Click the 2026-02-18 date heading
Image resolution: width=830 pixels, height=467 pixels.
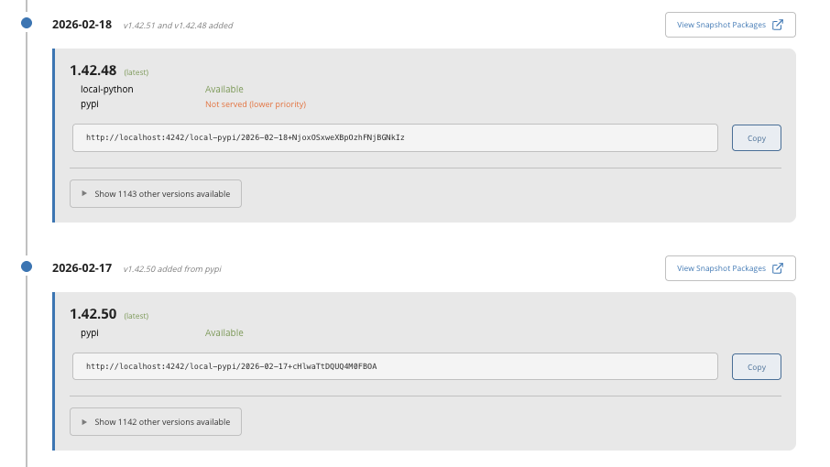pyautogui.click(x=82, y=25)
